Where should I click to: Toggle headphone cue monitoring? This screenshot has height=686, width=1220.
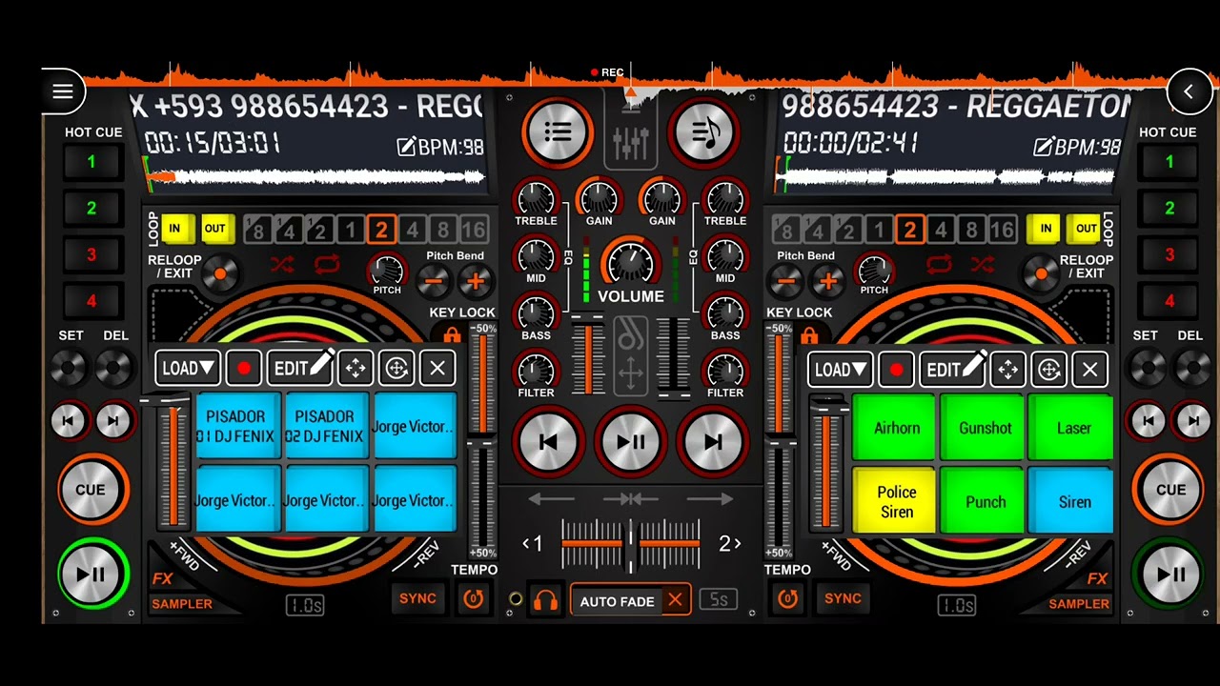tap(545, 600)
